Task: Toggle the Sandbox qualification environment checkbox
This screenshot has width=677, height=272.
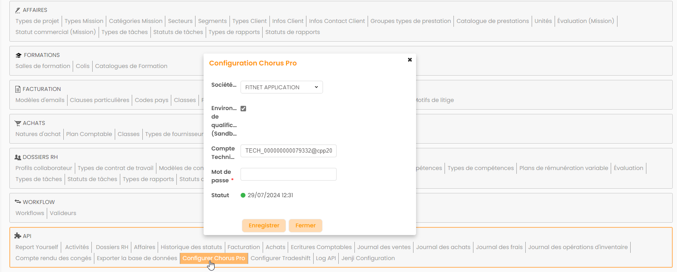Action: point(244,109)
